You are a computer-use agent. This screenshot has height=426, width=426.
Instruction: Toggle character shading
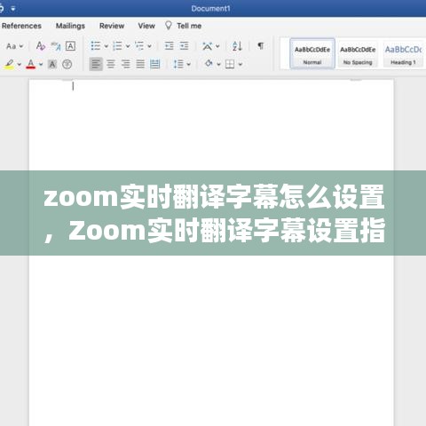coord(52,64)
